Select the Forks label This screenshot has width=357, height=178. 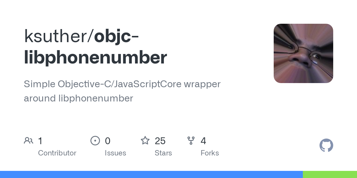[210, 153]
